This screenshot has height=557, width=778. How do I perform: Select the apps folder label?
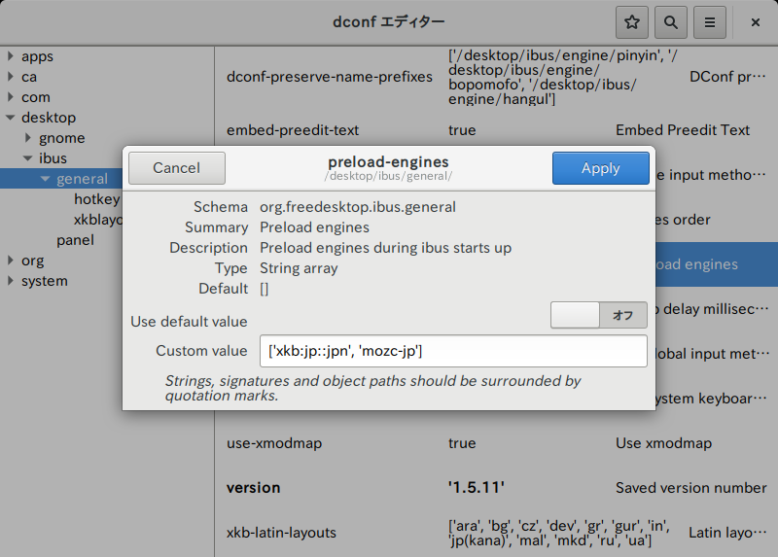pyautogui.click(x=37, y=56)
